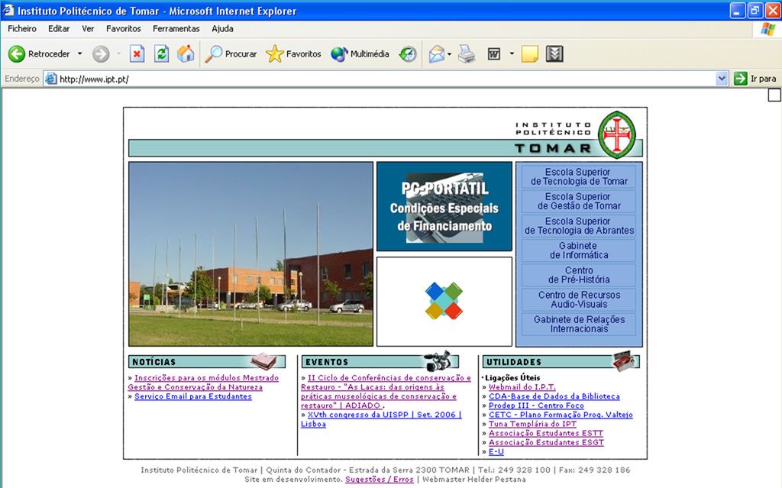Click the Ir para go button
782x488 pixels.
(x=755, y=79)
